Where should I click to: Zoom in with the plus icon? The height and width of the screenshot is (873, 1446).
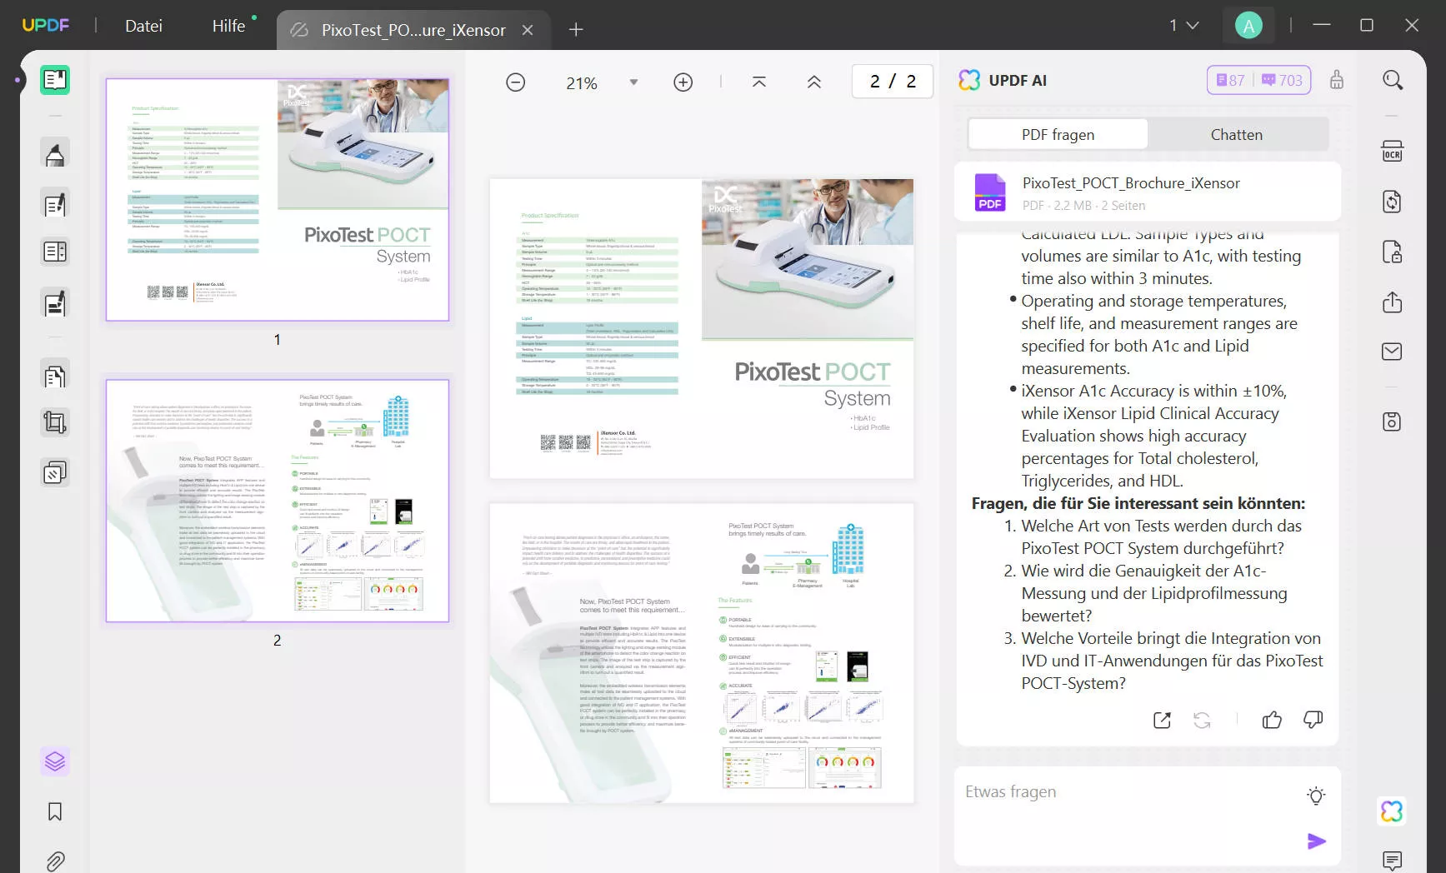pyautogui.click(x=683, y=82)
